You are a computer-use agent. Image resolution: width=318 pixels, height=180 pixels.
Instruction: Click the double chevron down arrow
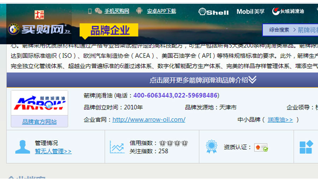(x=253, y=79)
